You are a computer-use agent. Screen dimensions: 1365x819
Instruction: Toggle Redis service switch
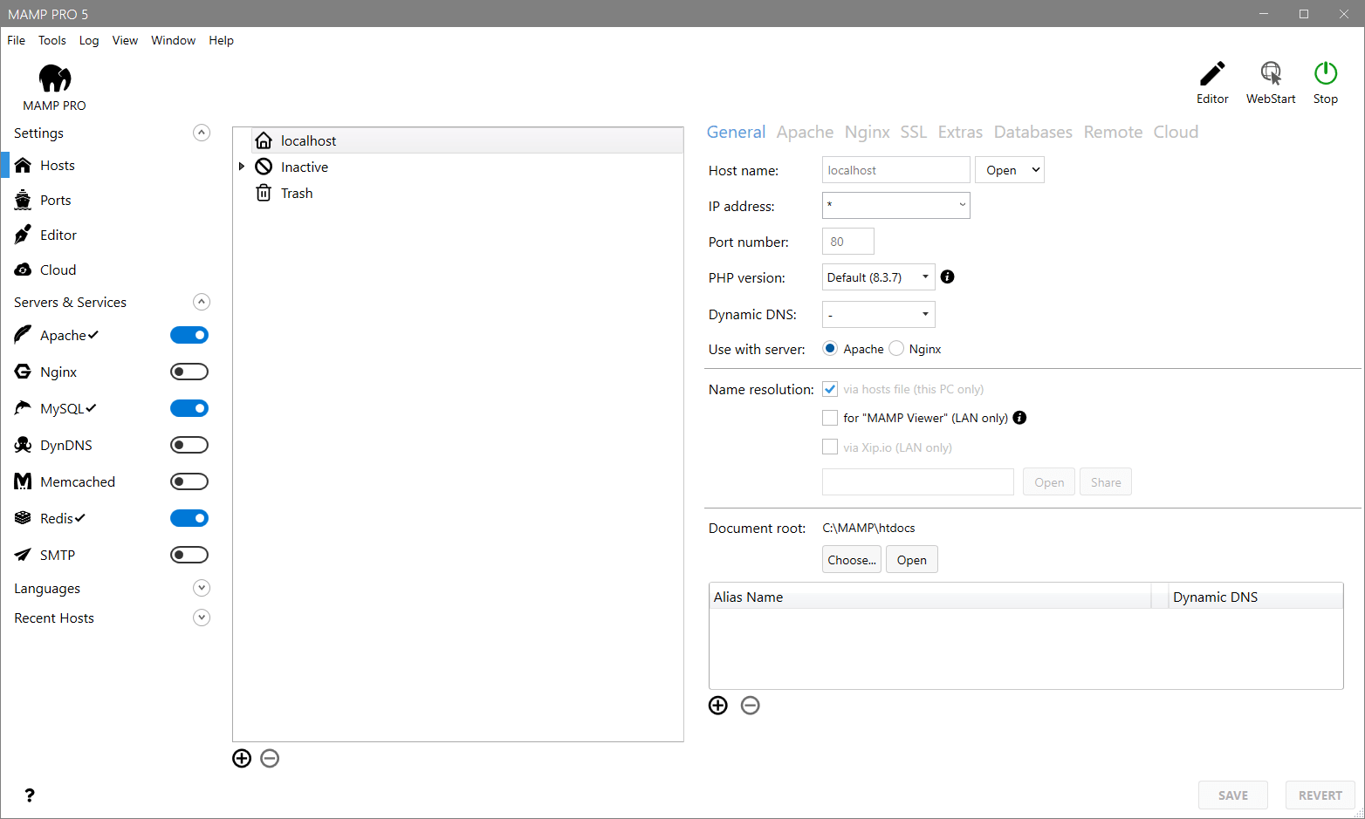pyautogui.click(x=189, y=519)
